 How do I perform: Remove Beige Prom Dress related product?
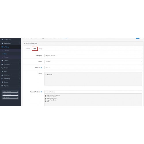(x=46, y=100)
